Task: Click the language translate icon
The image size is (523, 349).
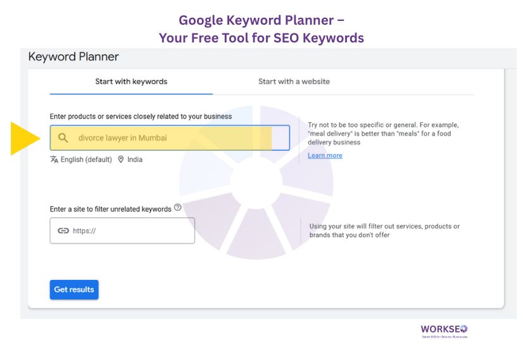Action: pos(54,160)
